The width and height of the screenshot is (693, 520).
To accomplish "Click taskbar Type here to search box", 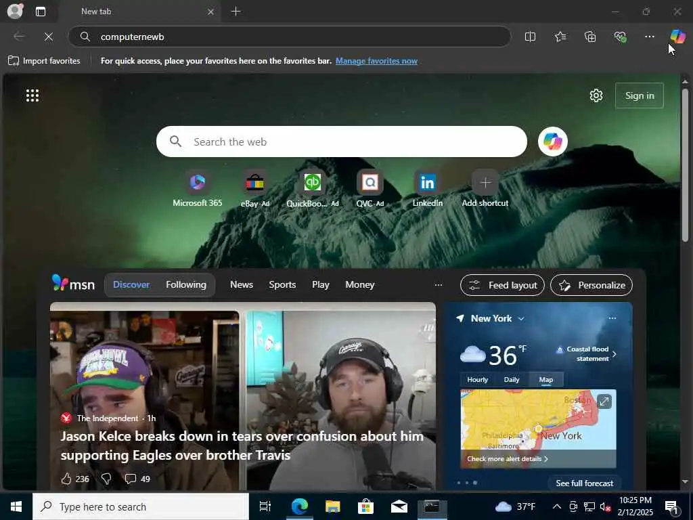I will [x=141, y=506].
